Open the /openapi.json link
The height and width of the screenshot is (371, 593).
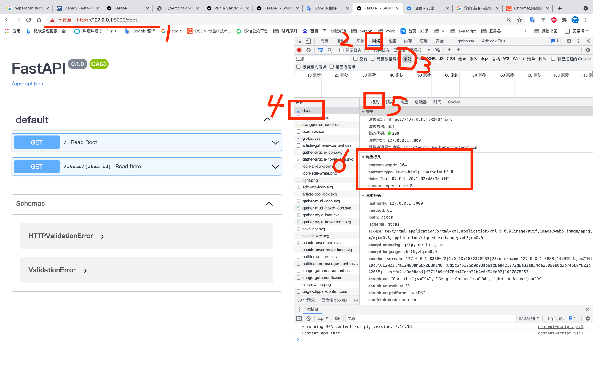point(27,83)
